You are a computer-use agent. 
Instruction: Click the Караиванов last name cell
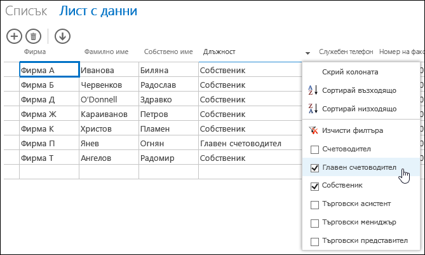click(x=109, y=114)
